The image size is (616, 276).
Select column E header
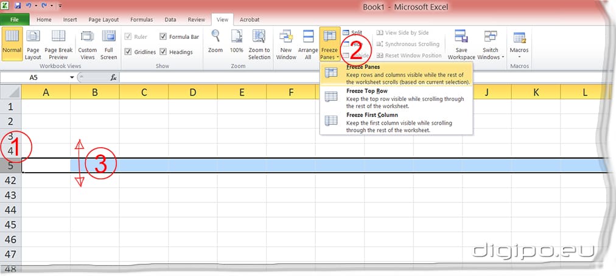pos(242,92)
